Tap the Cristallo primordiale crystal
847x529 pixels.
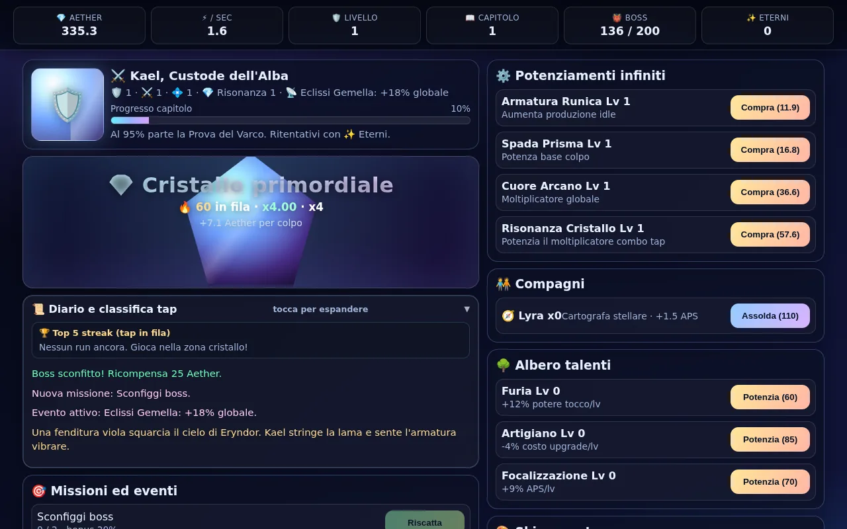point(251,222)
